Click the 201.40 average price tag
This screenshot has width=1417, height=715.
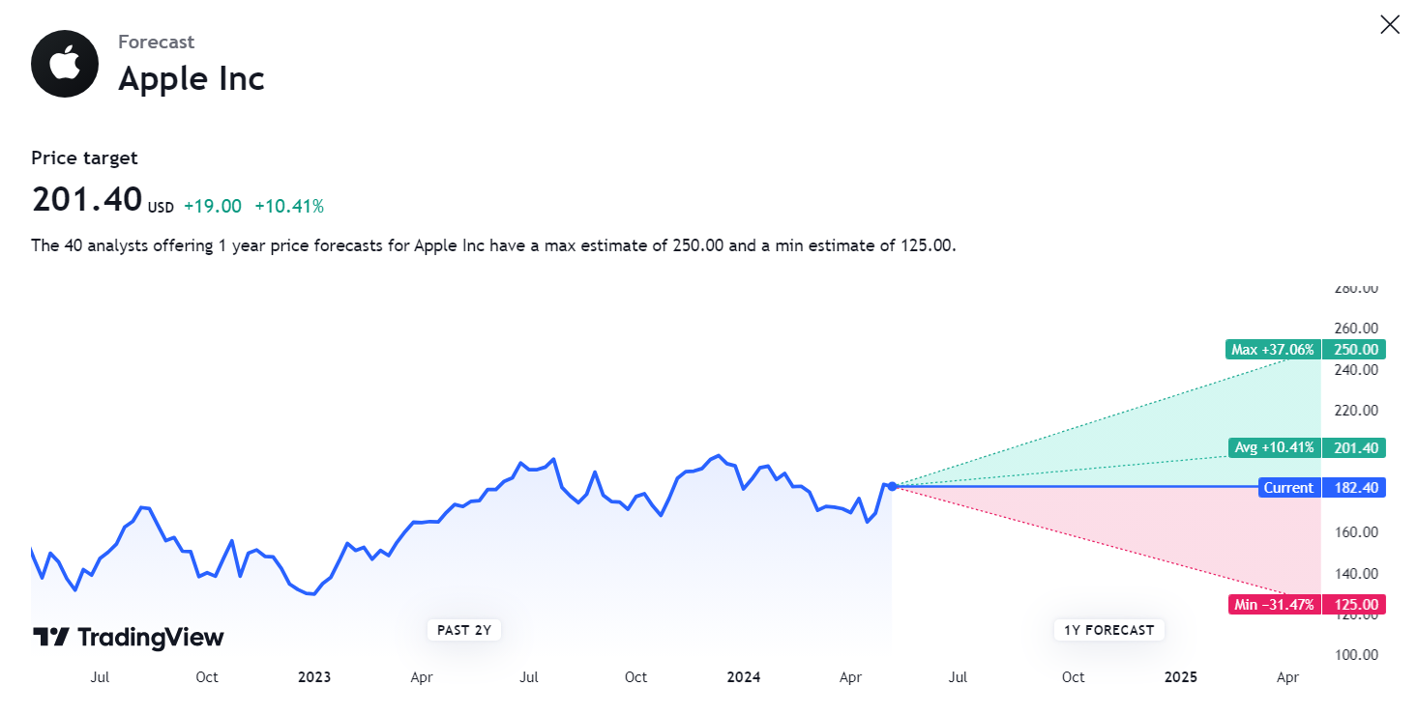tap(1354, 447)
